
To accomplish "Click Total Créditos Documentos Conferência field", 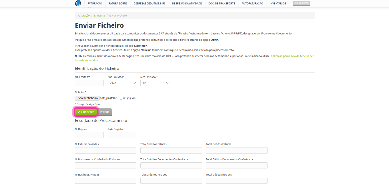I will tap(171, 166).
